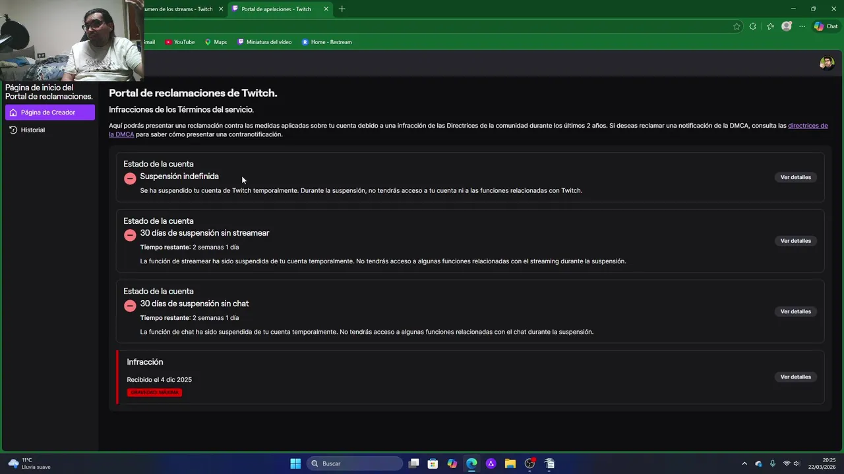Click the taskbar Buscar search box

(355, 463)
